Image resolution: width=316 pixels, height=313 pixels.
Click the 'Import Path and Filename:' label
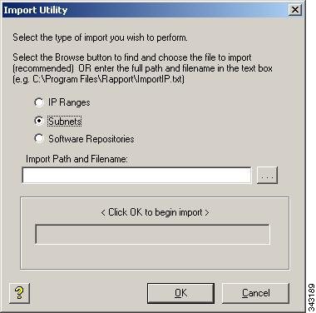click(x=77, y=159)
